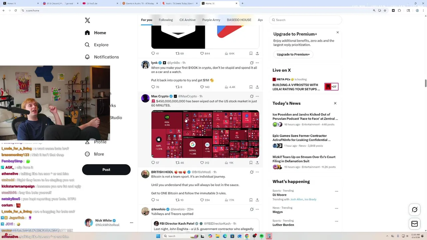Viewport: 427px width, 240px height.
Task: Open Nick White account menu
Action: coord(109,223)
